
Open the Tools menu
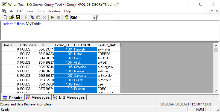click(x=41, y=11)
